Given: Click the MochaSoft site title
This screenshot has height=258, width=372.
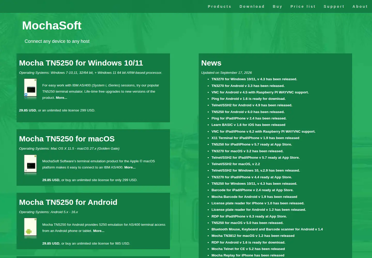Looking at the screenshot, I should [52, 26].
